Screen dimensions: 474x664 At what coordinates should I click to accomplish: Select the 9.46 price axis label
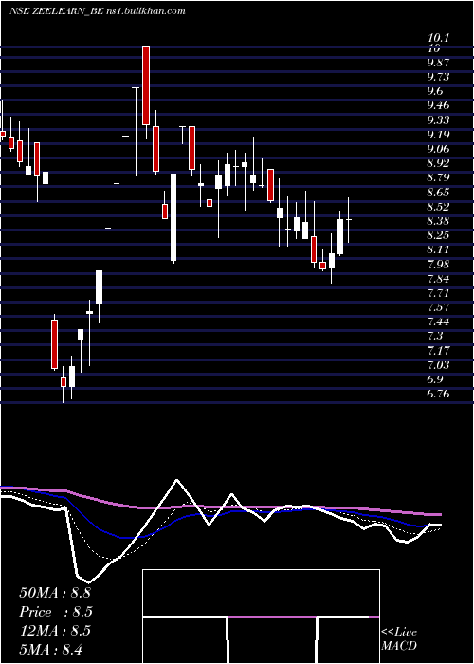point(438,105)
